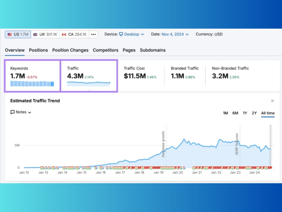Click the Traffic 2.14% change indicator

(89, 77)
